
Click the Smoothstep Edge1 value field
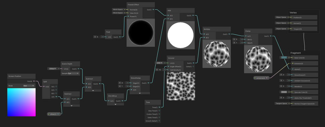coord(123,83)
